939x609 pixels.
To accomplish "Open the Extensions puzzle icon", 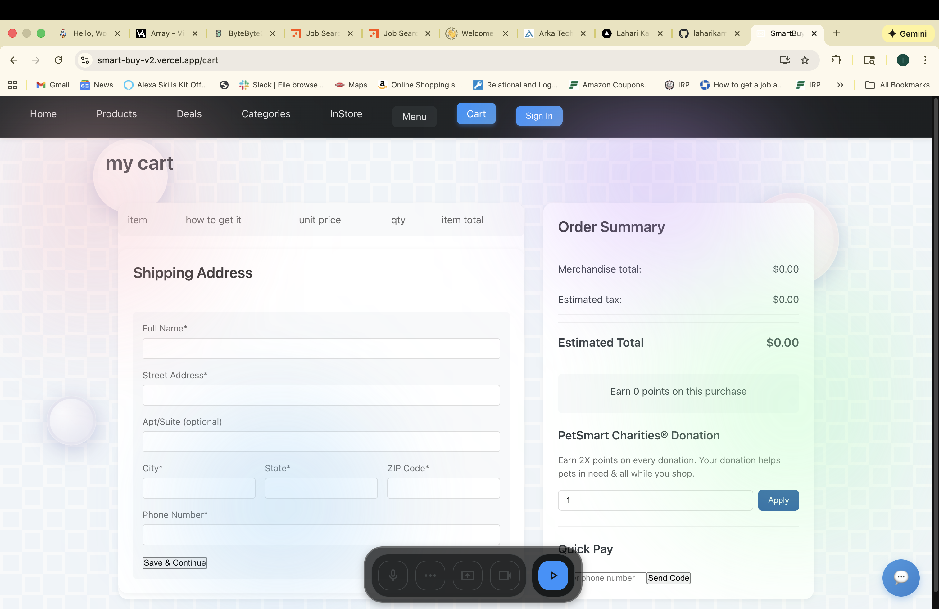I will pos(836,60).
